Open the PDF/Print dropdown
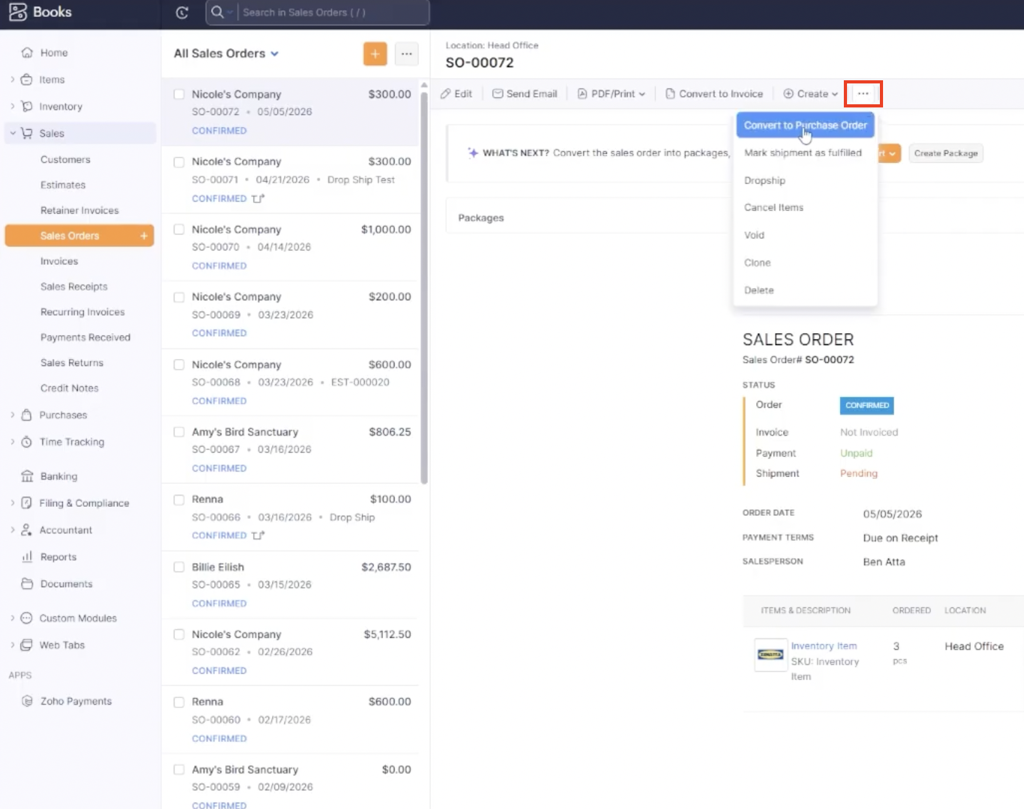1024x809 pixels. (611, 94)
